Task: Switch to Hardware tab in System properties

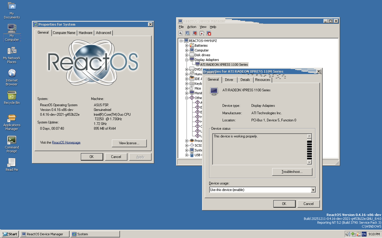Action: pos(86,33)
